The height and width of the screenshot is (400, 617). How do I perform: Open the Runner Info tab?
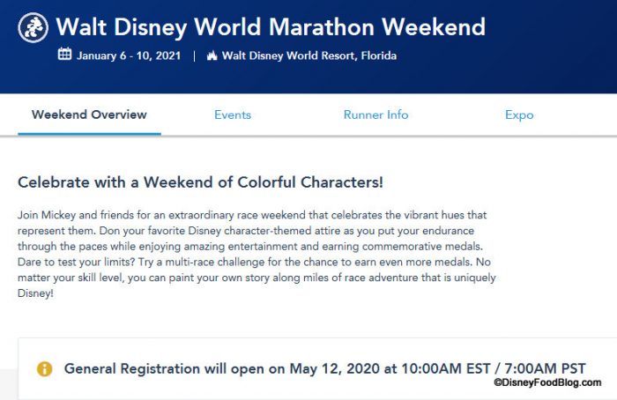click(375, 115)
